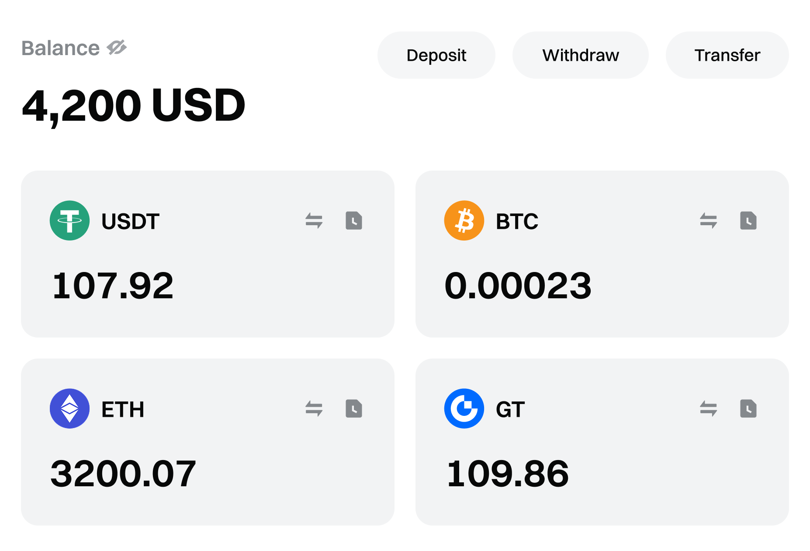The height and width of the screenshot is (551, 810).
Task: Open ETH history document icon
Action: (x=353, y=408)
